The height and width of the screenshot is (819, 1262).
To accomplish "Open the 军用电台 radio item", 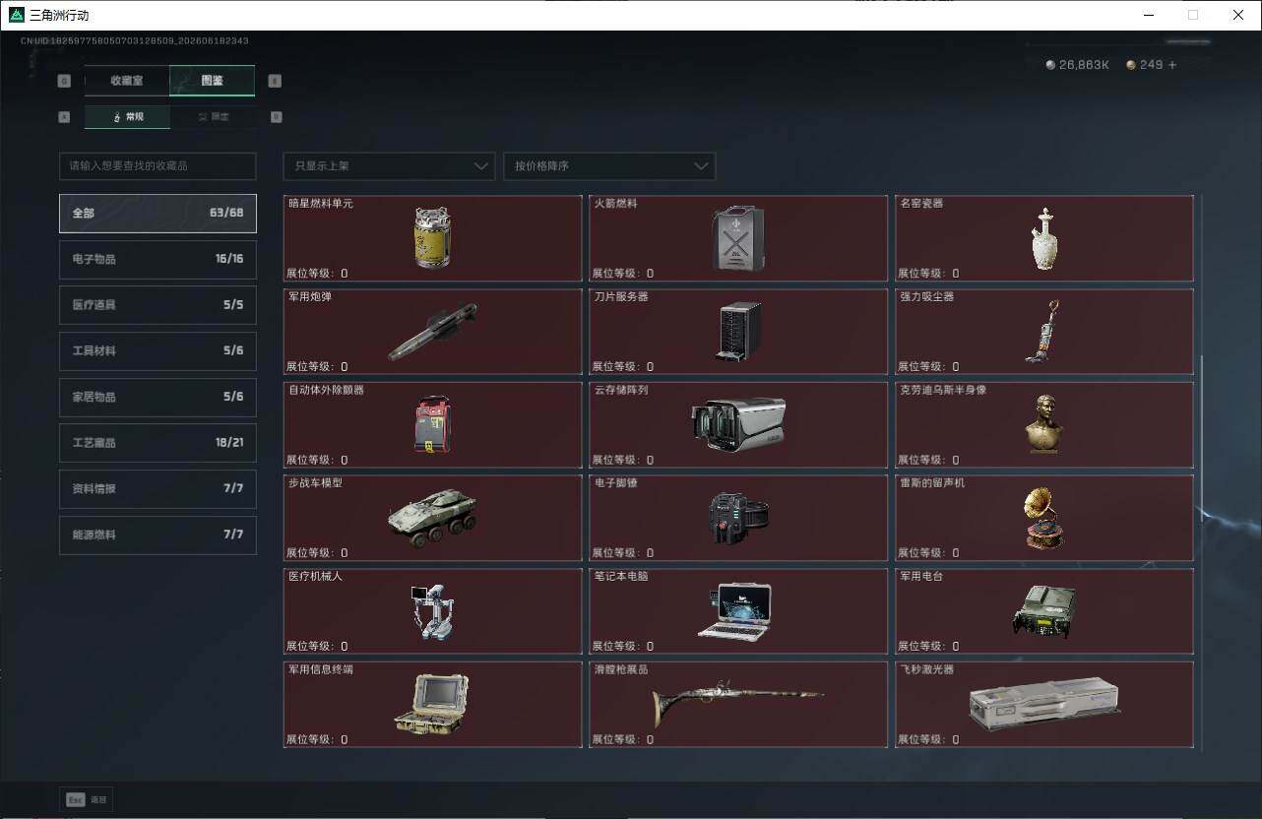I will coord(1044,611).
